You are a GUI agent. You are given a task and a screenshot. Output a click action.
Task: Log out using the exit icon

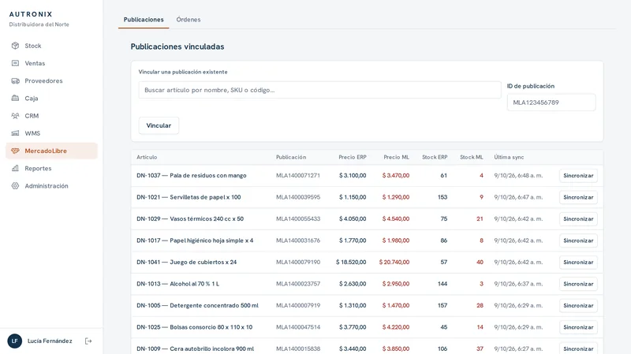click(x=88, y=341)
